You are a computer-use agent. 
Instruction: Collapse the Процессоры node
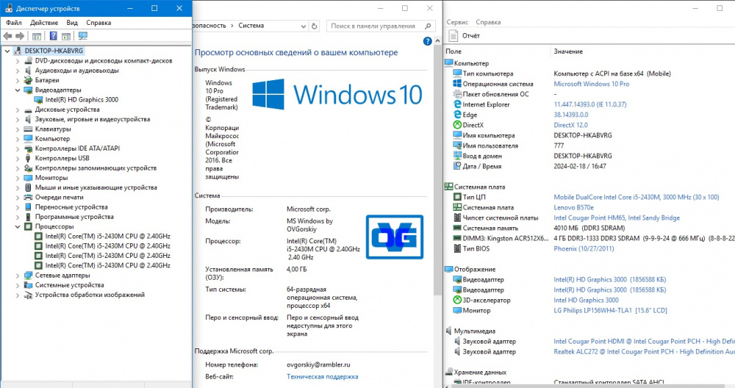(18, 227)
